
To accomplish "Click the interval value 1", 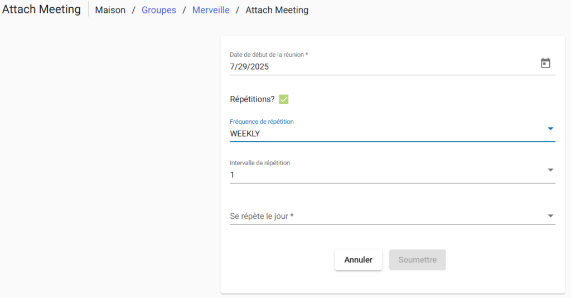I will [233, 175].
